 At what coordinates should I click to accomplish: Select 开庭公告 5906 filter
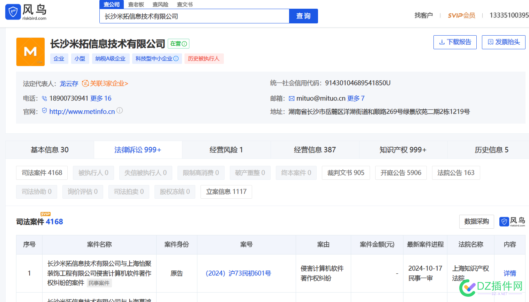coord(401,173)
